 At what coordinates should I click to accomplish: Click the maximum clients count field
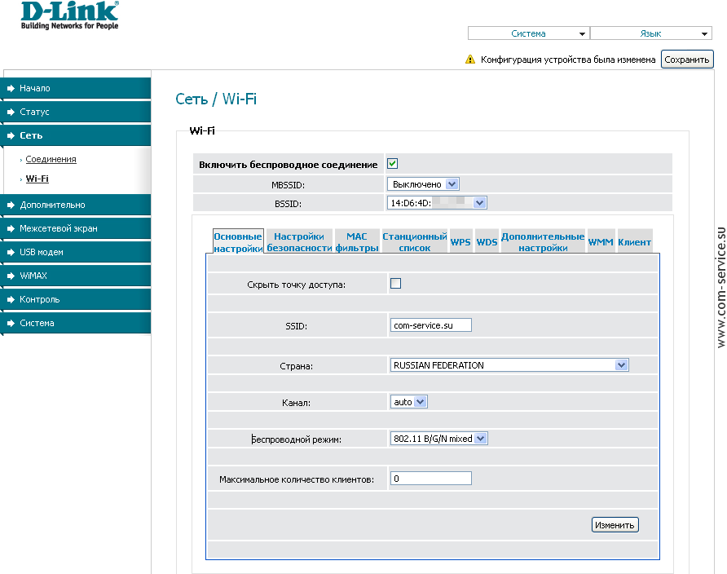(430, 478)
